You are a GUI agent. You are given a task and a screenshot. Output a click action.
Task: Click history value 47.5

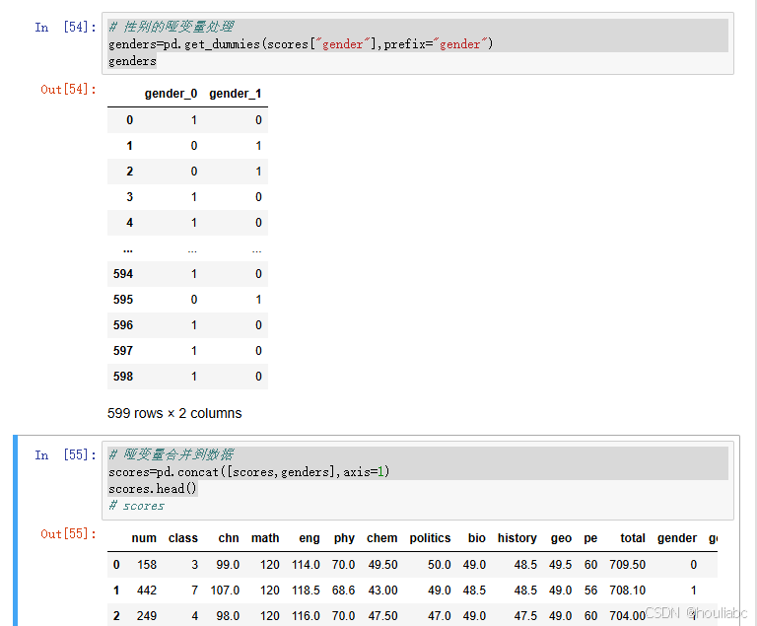(525, 615)
